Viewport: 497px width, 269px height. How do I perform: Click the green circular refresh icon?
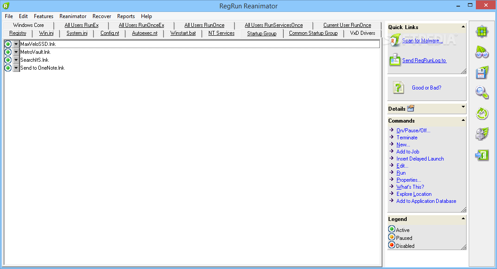pyautogui.click(x=482, y=114)
